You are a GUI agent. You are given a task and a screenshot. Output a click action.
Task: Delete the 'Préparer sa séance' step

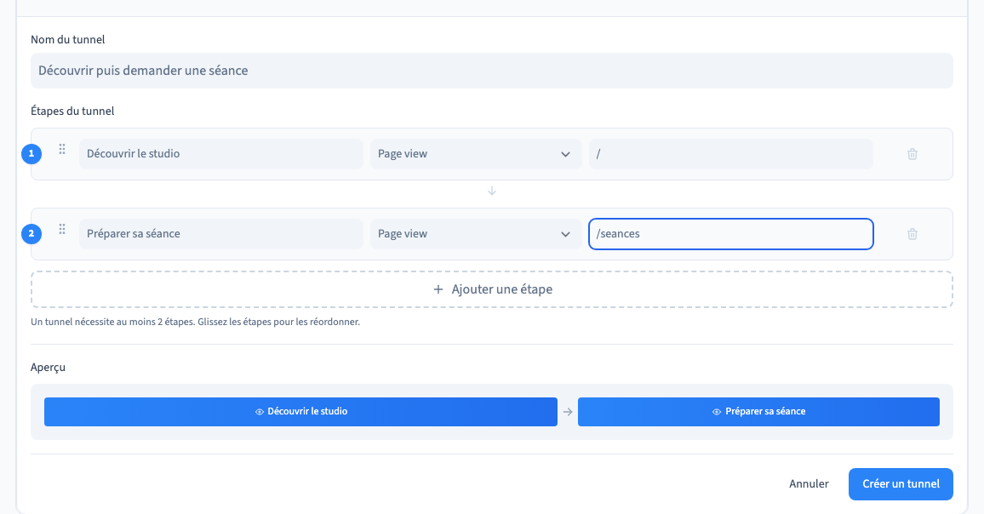(x=912, y=234)
